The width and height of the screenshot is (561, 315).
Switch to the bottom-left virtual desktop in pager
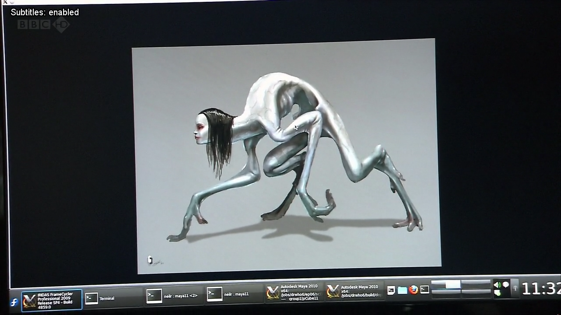446,293
